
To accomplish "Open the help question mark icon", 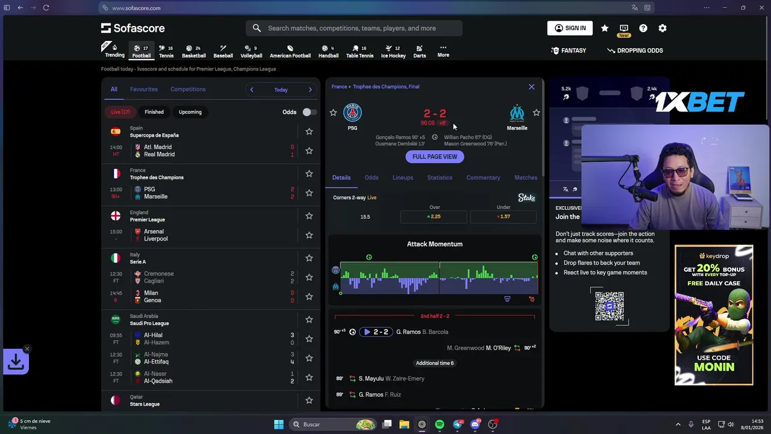I will pyautogui.click(x=643, y=28).
